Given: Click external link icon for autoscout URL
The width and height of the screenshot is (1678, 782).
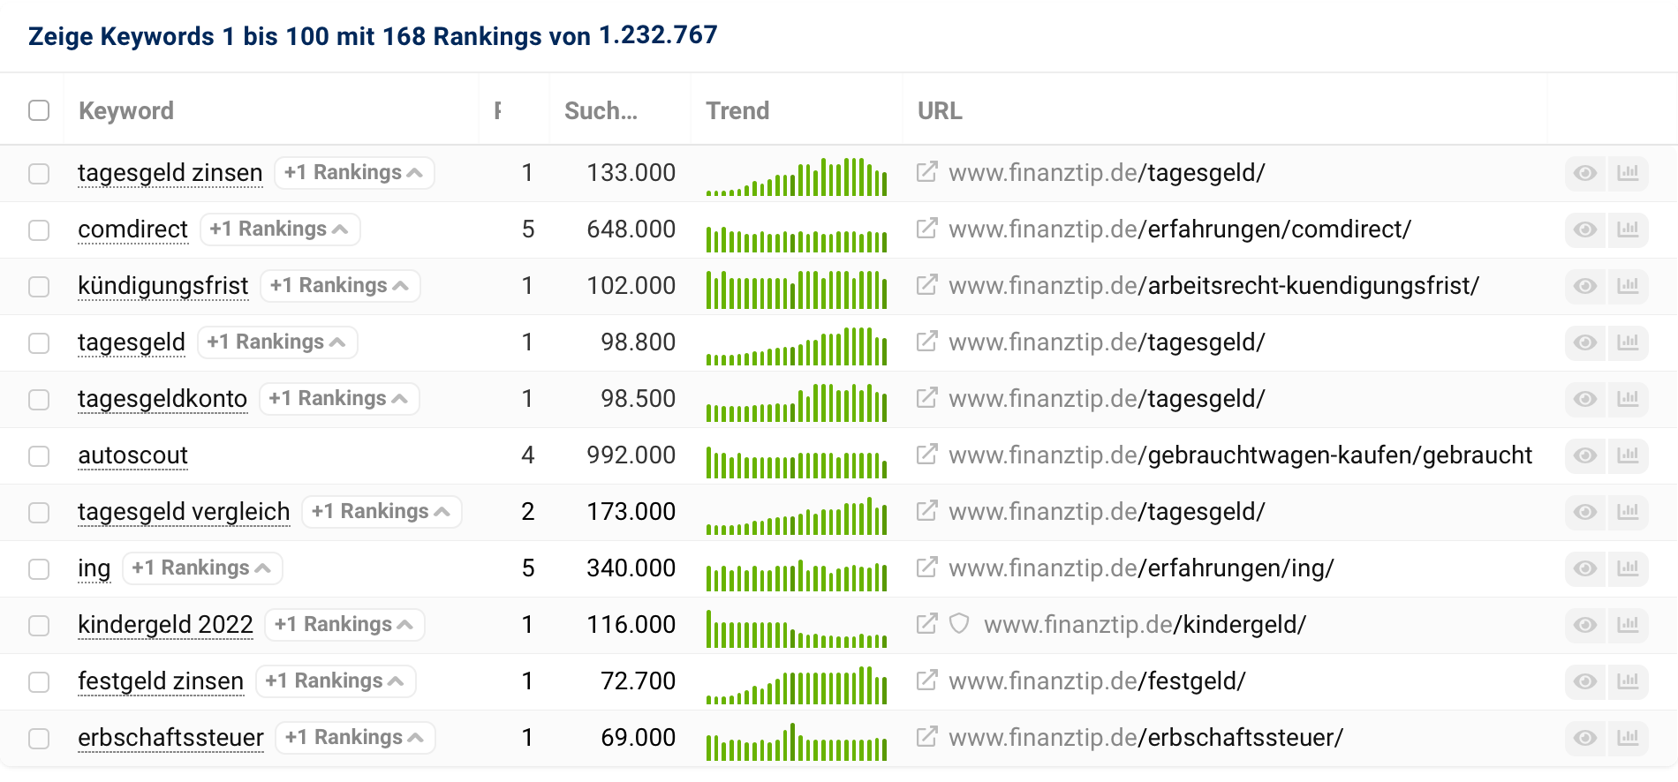Looking at the screenshot, I should [x=926, y=455].
